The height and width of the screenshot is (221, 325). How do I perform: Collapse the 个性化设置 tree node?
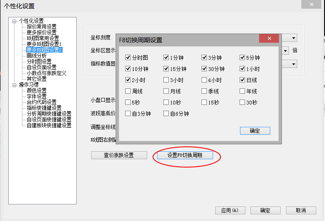click(14, 21)
